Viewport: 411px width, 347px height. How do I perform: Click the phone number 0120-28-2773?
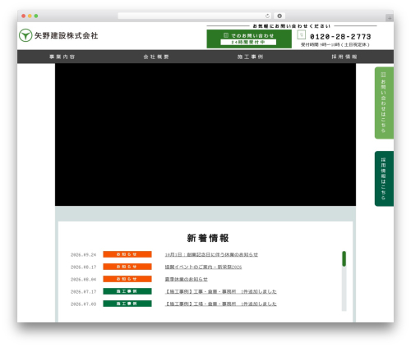pos(340,37)
